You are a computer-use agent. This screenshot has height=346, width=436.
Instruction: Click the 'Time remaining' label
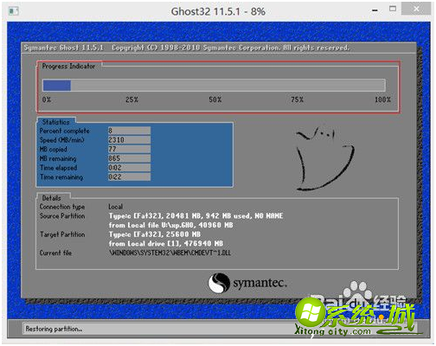61,176
